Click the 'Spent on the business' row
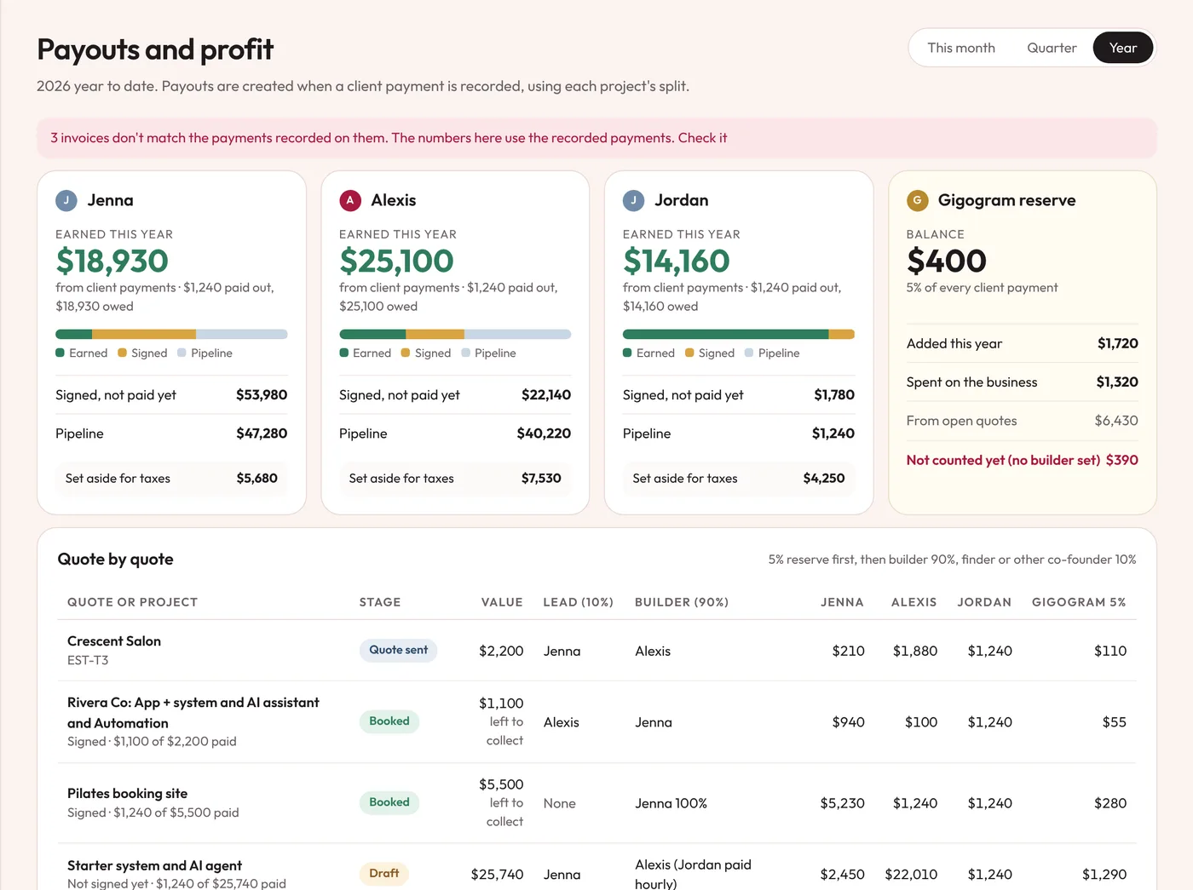 tap(1023, 382)
